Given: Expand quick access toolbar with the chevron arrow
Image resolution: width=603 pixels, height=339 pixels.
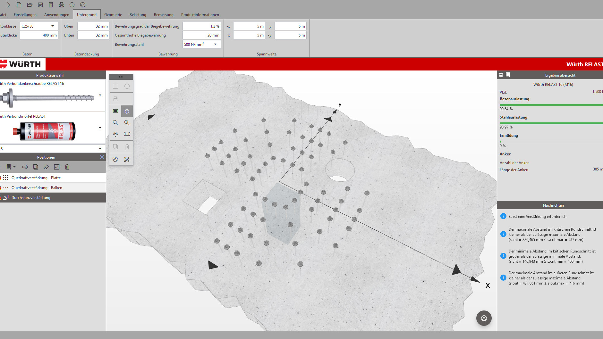Looking at the screenshot, I should 9,5.
